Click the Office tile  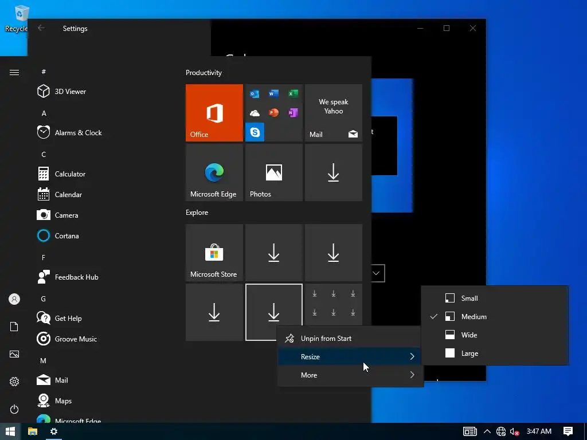[214, 113]
